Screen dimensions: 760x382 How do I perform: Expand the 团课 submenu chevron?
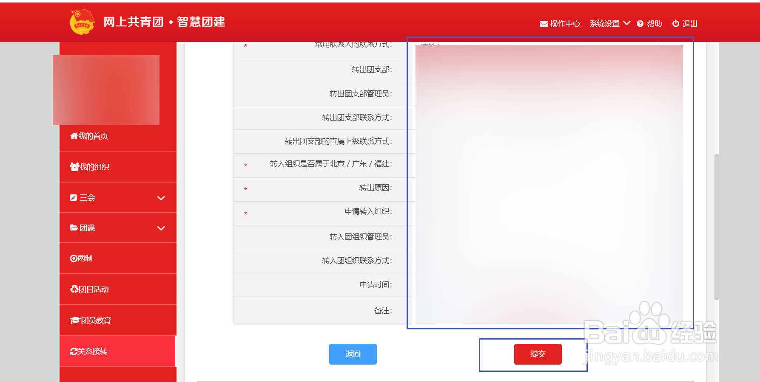(x=161, y=228)
